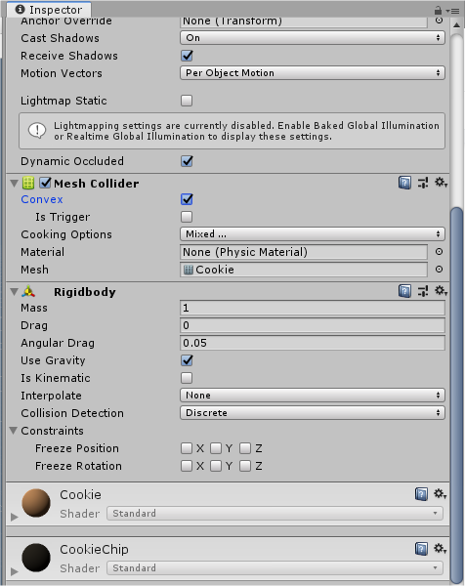Open Cookie material gear menu
This screenshot has width=465, height=586.
[x=440, y=493]
